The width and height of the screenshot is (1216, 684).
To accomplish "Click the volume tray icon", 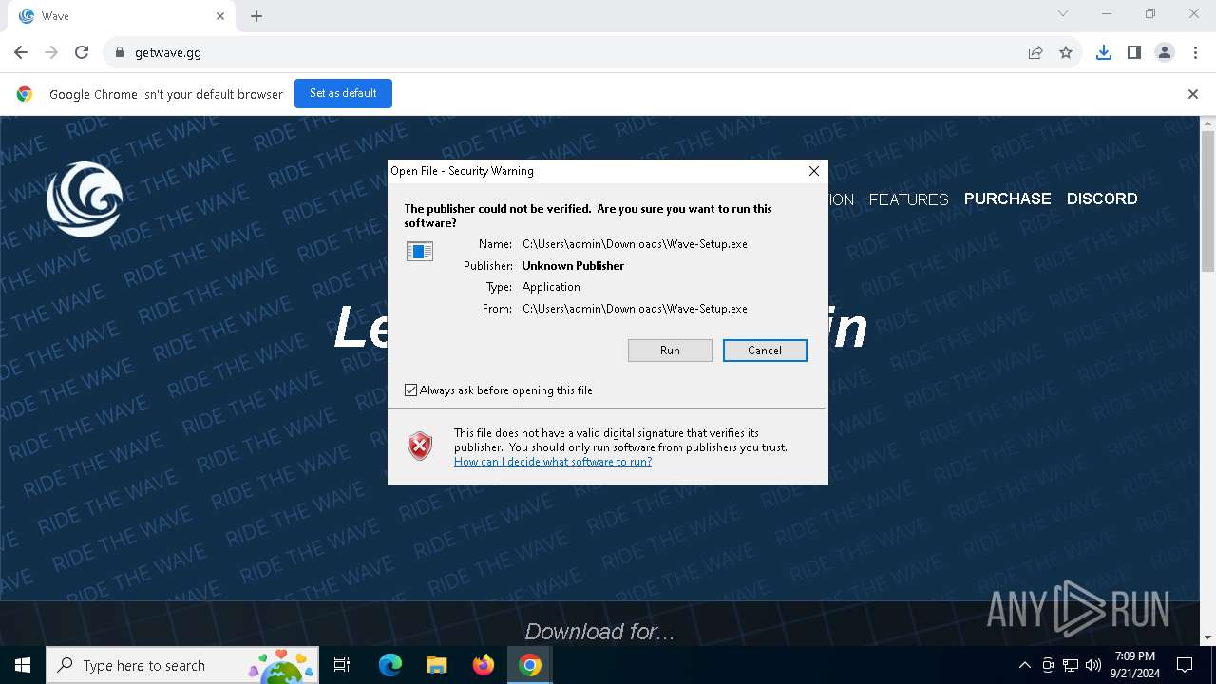I will pos(1093,665).
